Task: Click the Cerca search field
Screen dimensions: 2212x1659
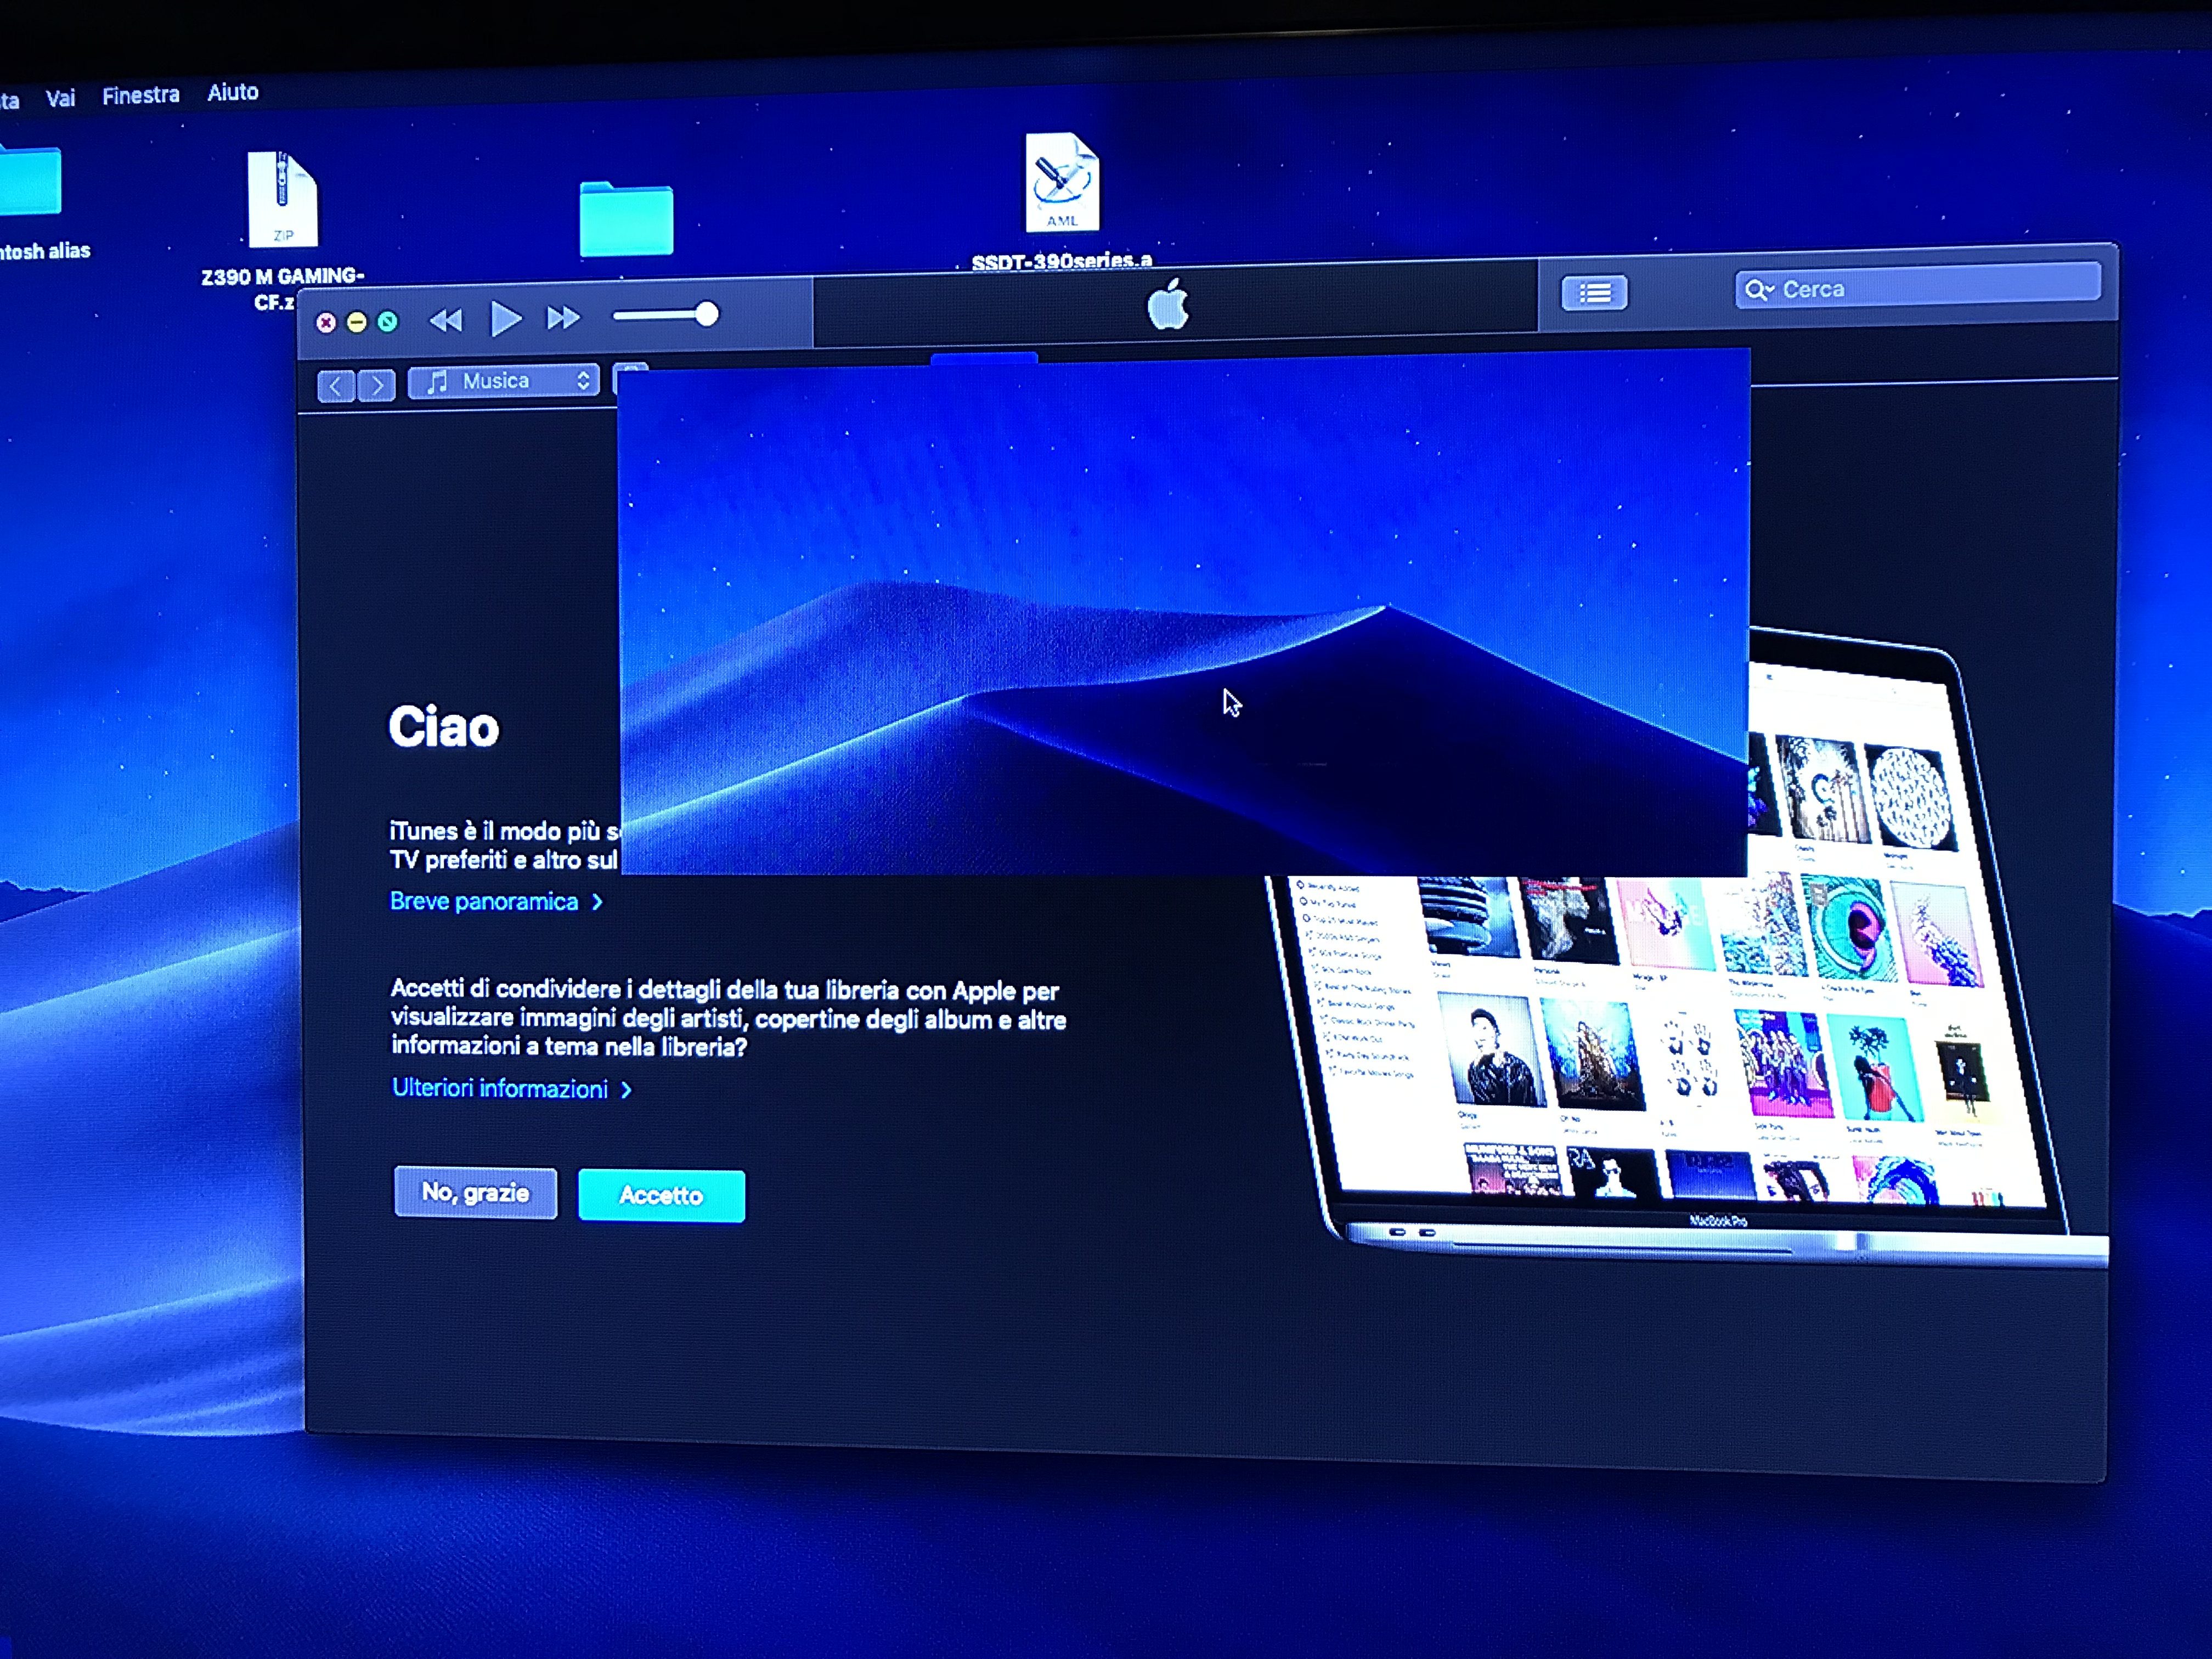Action: tap(1917, 286)
